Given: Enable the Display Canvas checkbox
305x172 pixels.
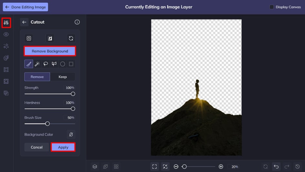Looking at the screenshot, I should [271, 7].
